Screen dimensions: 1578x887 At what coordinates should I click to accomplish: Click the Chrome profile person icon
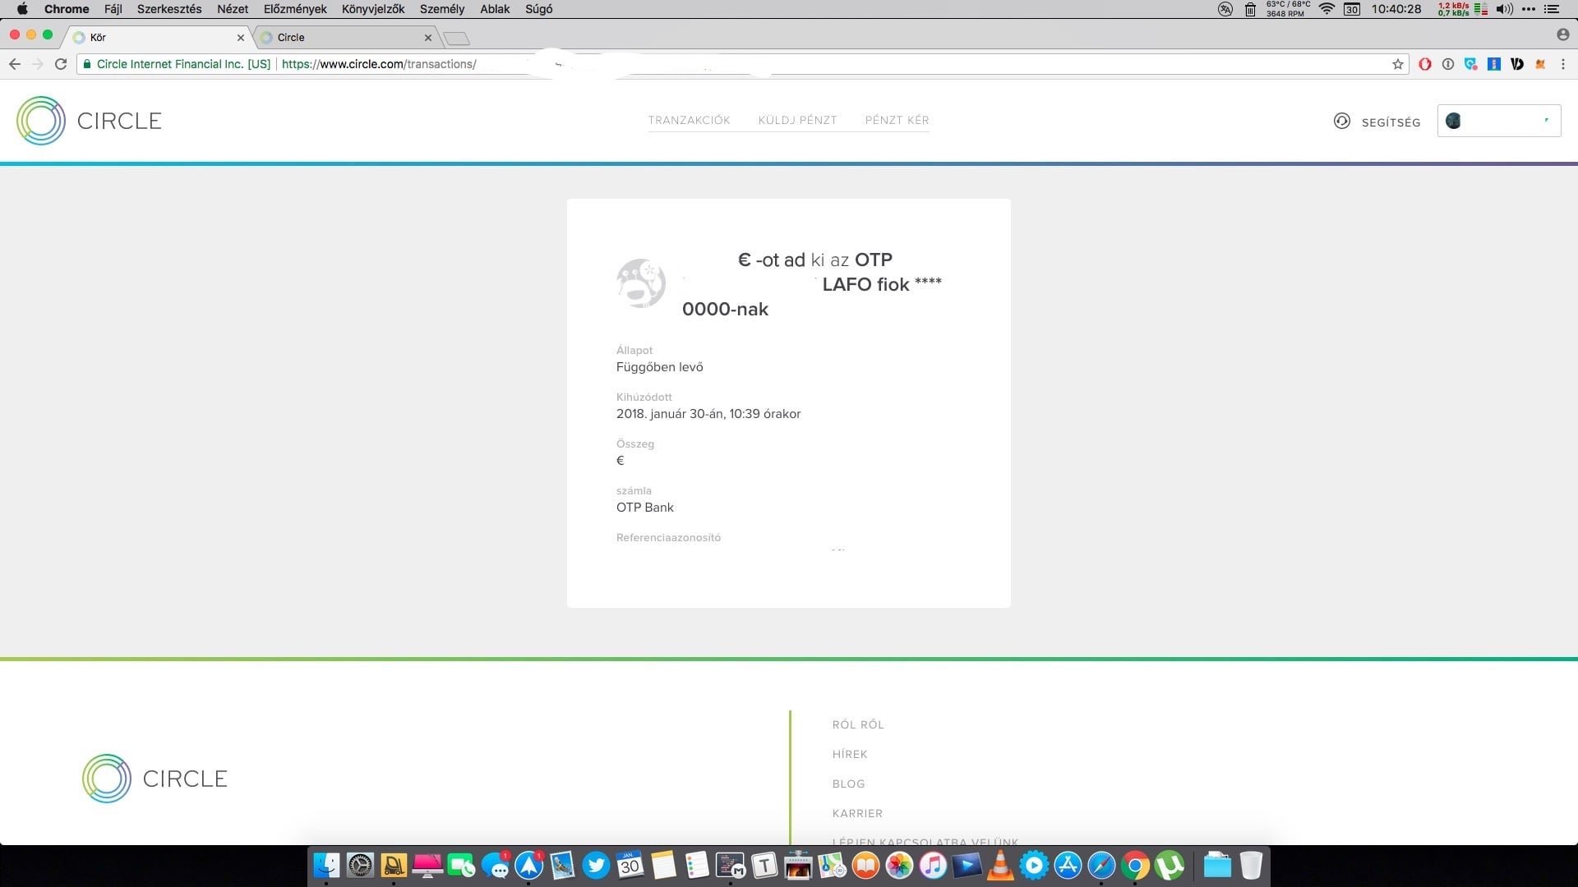click(x=1562, y=34)
